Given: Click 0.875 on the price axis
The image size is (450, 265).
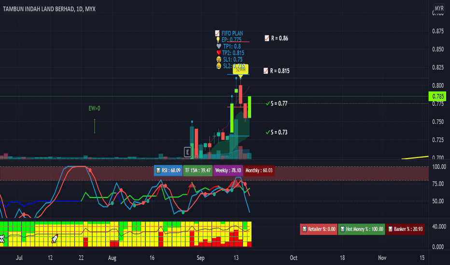Looking at the screenshot, I should 438,31.
